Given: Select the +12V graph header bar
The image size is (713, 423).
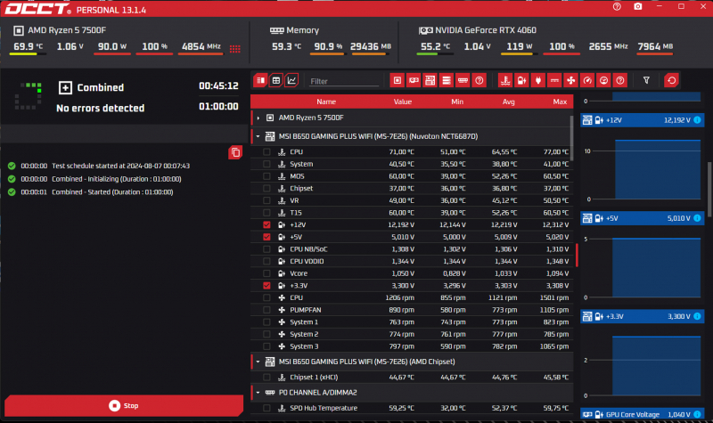Looking at the screenshot, I should point(642,120).
